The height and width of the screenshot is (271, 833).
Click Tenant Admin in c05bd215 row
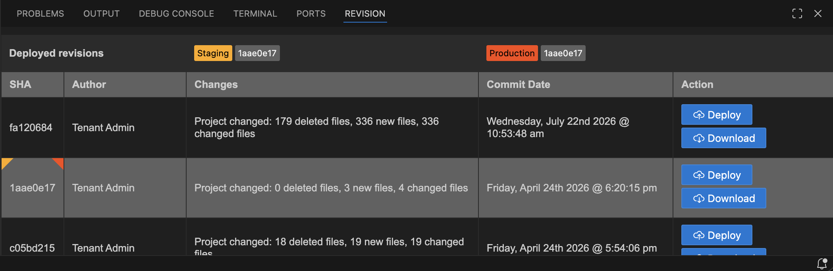tap(103, 248)
